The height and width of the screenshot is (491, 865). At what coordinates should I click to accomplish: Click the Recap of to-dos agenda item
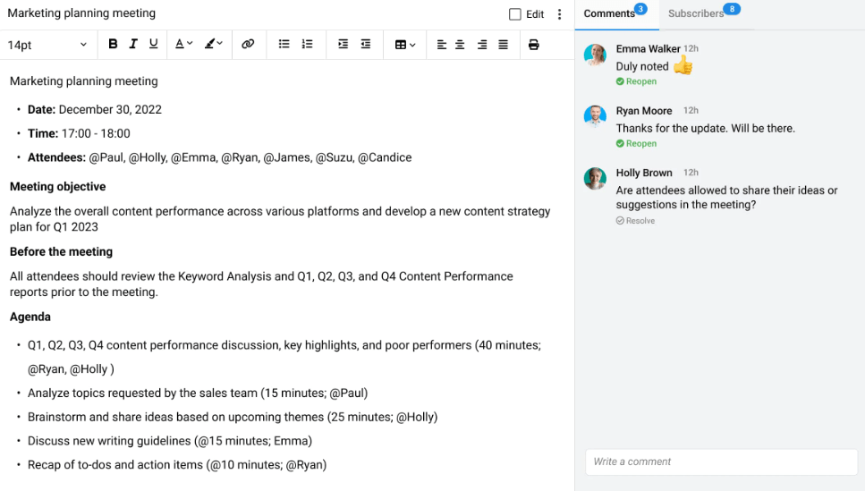pyautogui.click(x=177, y=464)
